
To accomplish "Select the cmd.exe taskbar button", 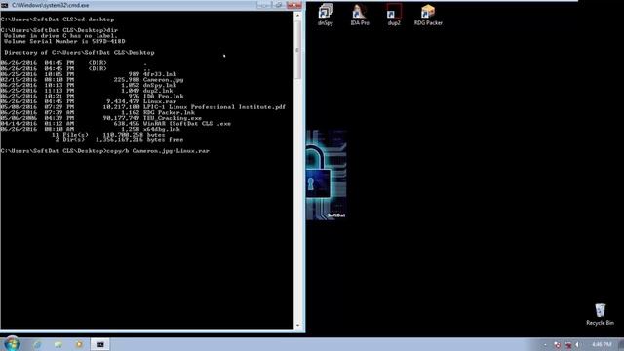I will (x=99, y=344).
